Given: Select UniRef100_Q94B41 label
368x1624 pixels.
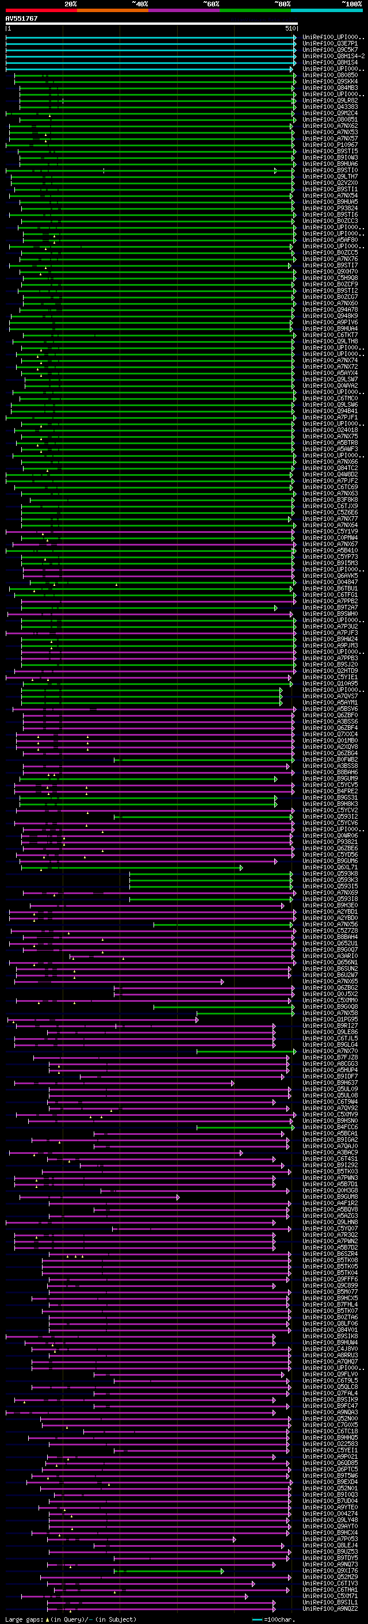Looking at the screenshot, I should click(330, 411).
